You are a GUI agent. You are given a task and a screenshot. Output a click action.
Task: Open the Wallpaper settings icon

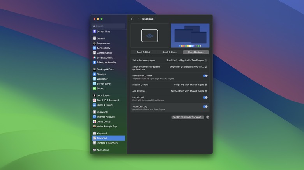(x=94, y=79)
